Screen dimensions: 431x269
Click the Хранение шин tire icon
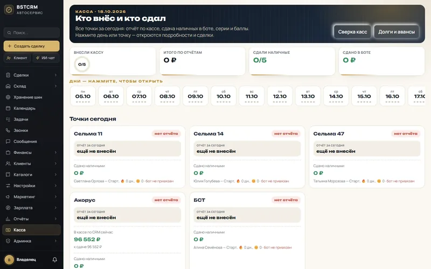coord(8,97)
